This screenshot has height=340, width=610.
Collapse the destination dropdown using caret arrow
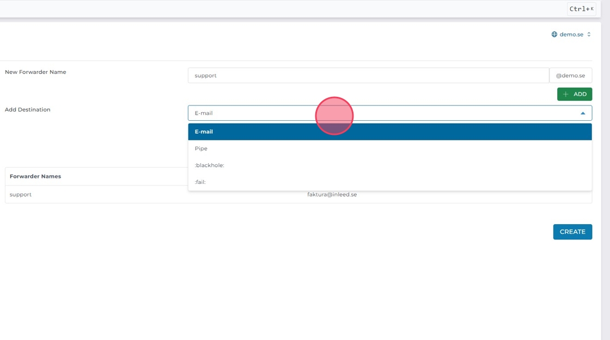pyautogui.click(x=583, y=113)
